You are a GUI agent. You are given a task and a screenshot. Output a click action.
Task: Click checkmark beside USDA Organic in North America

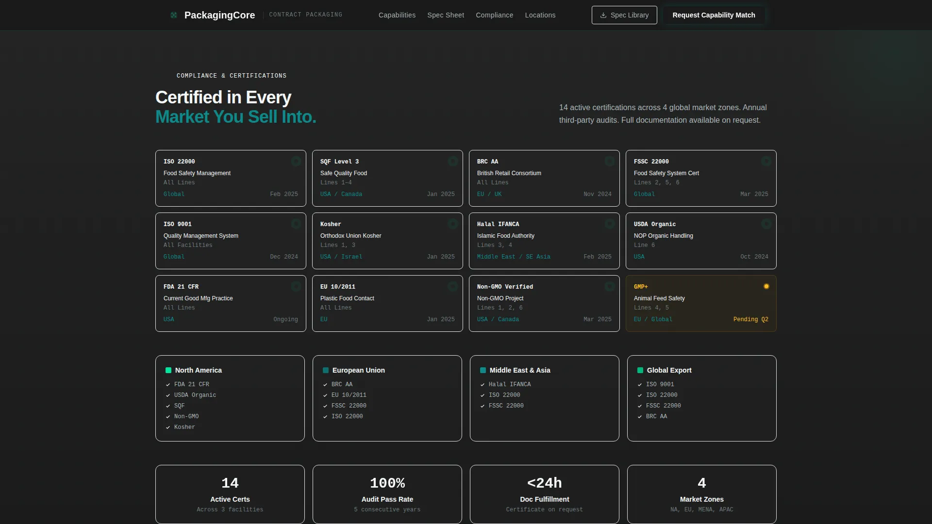coord(168,395)
